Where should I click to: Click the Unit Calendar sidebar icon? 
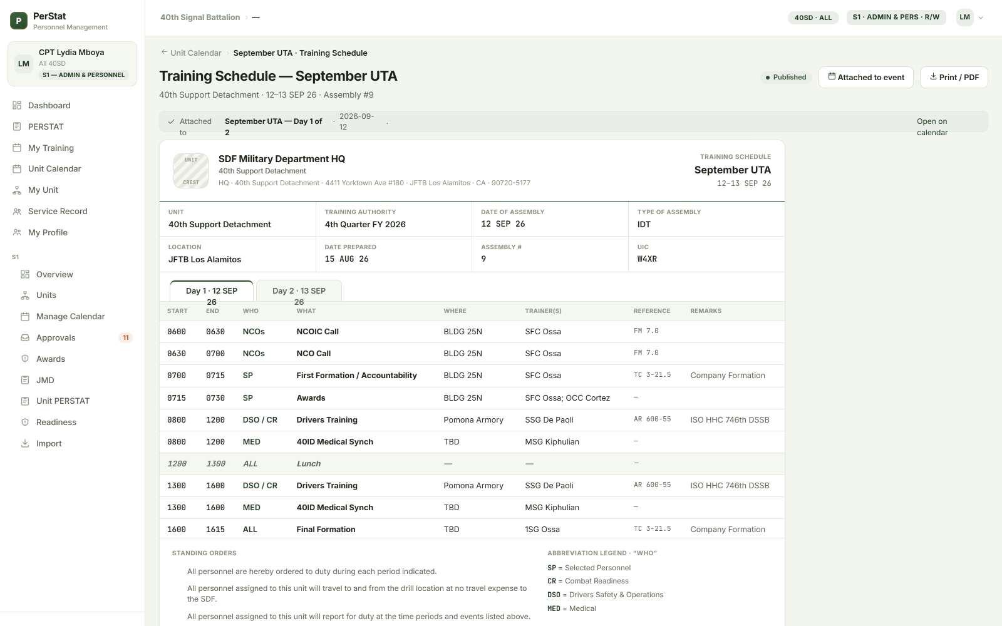(x=17, y=168)
